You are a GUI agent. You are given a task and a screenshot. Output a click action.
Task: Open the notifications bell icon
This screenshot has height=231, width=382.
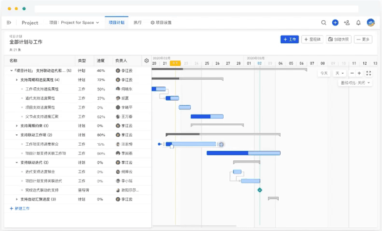tap(358, 23)
